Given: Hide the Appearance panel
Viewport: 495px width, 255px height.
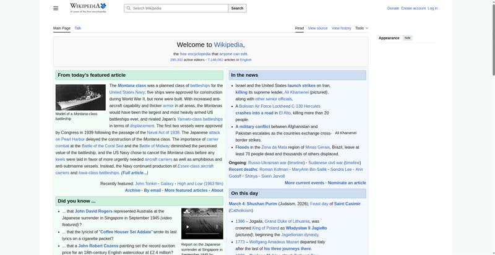Looking at the screenshot, I should click(407, 38).
